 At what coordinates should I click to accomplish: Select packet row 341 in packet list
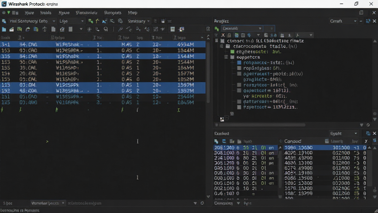(103, 45)
